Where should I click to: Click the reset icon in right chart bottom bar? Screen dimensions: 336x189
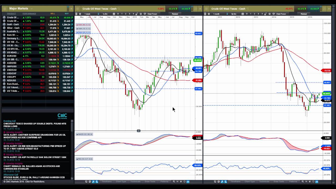tap(215, 181)
